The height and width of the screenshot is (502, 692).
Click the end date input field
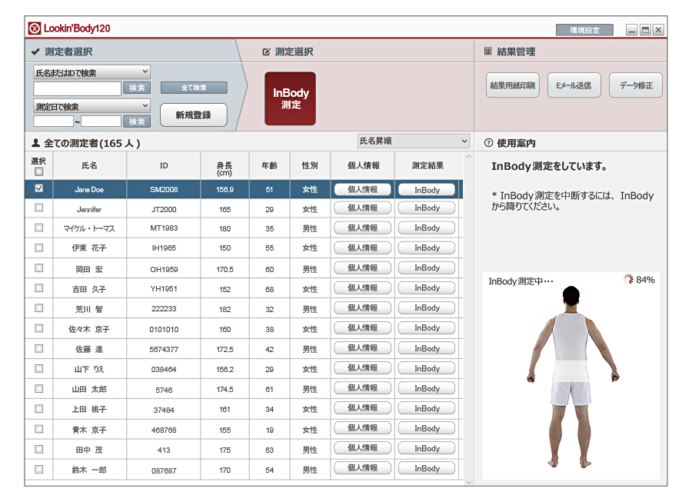tap(101, 121)
